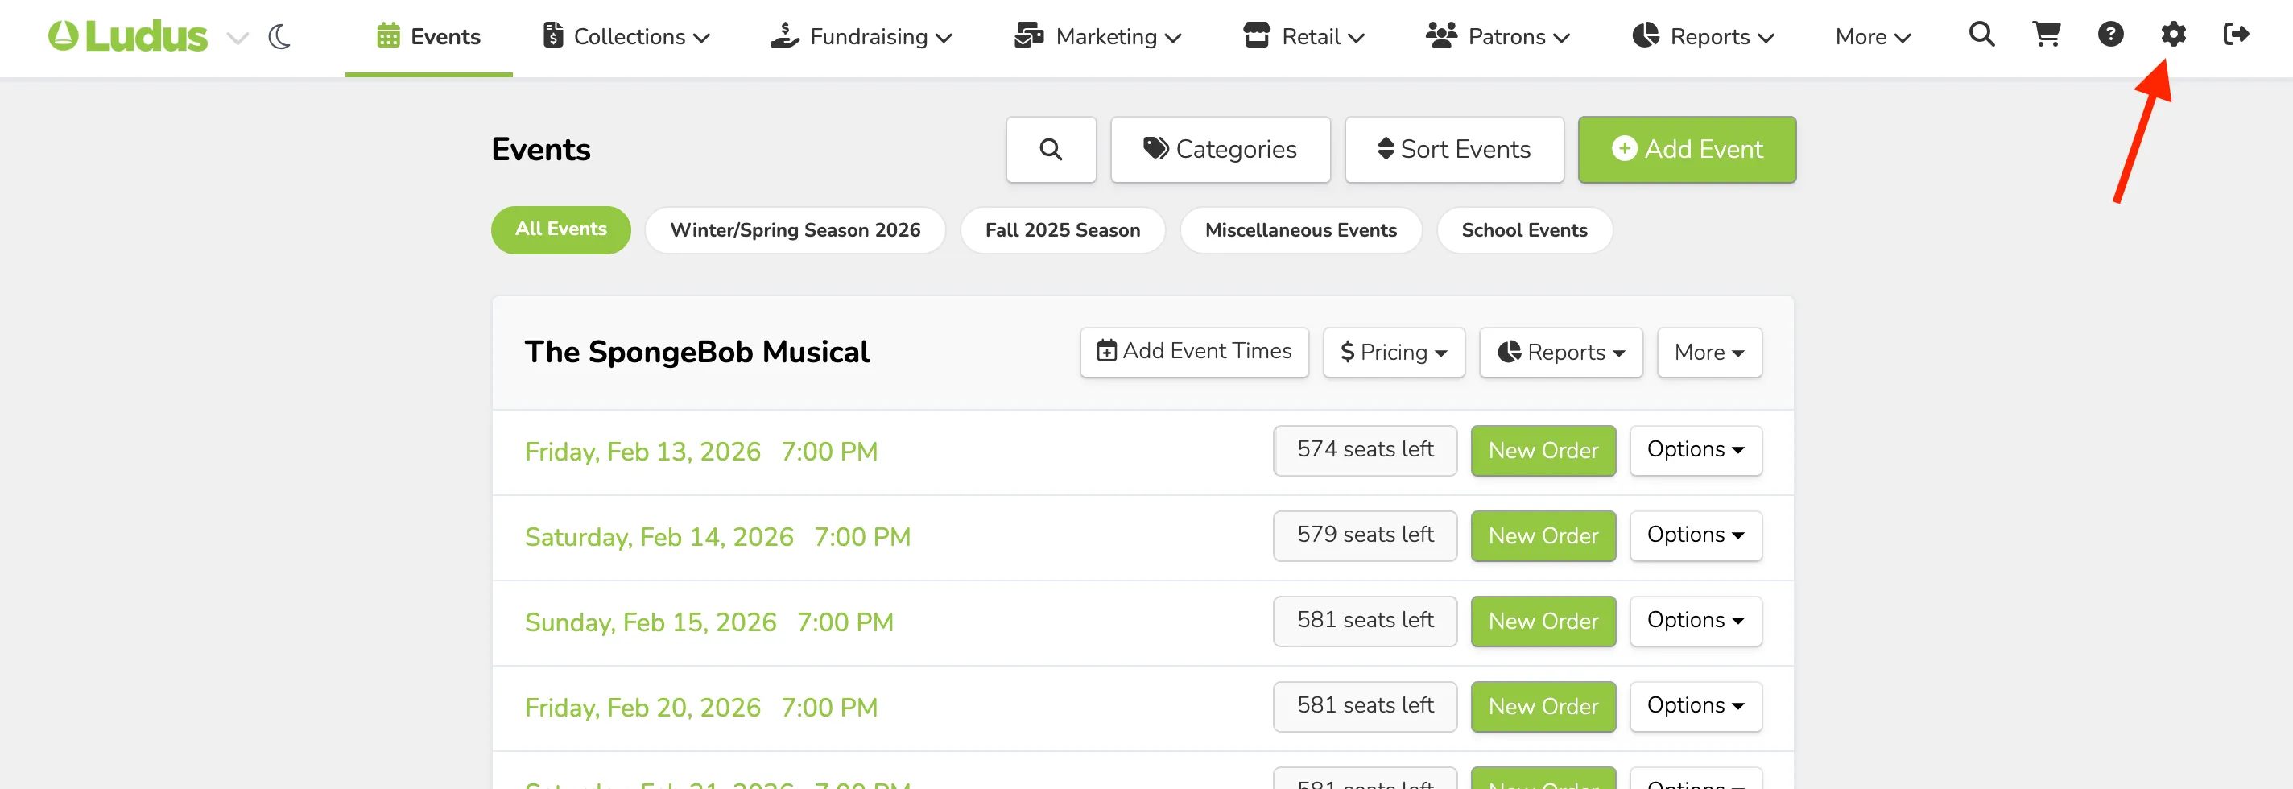The image size is (2293, 789).
Task: Open the Friday, Feb 20, 2026 showtime
Action: click(x=701, y=708)
